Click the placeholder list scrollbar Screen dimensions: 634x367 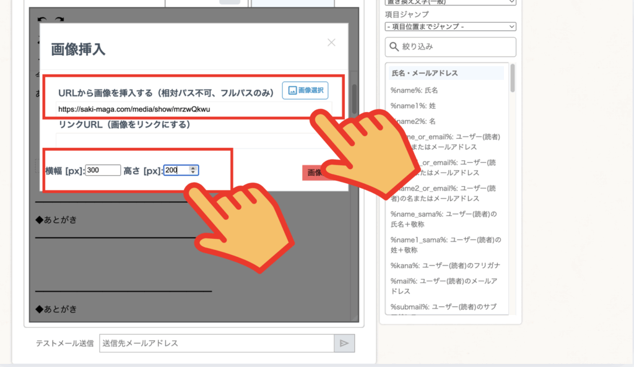(513, 77)
